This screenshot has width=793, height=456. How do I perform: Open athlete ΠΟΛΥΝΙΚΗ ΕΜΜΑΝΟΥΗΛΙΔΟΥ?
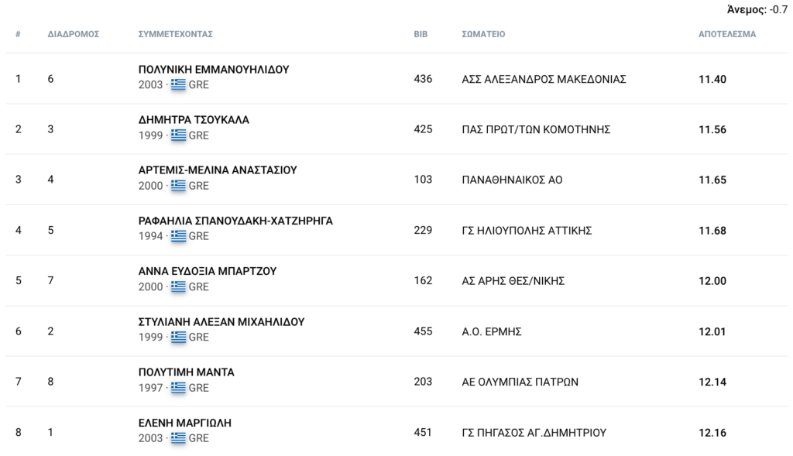click(214, 69)
